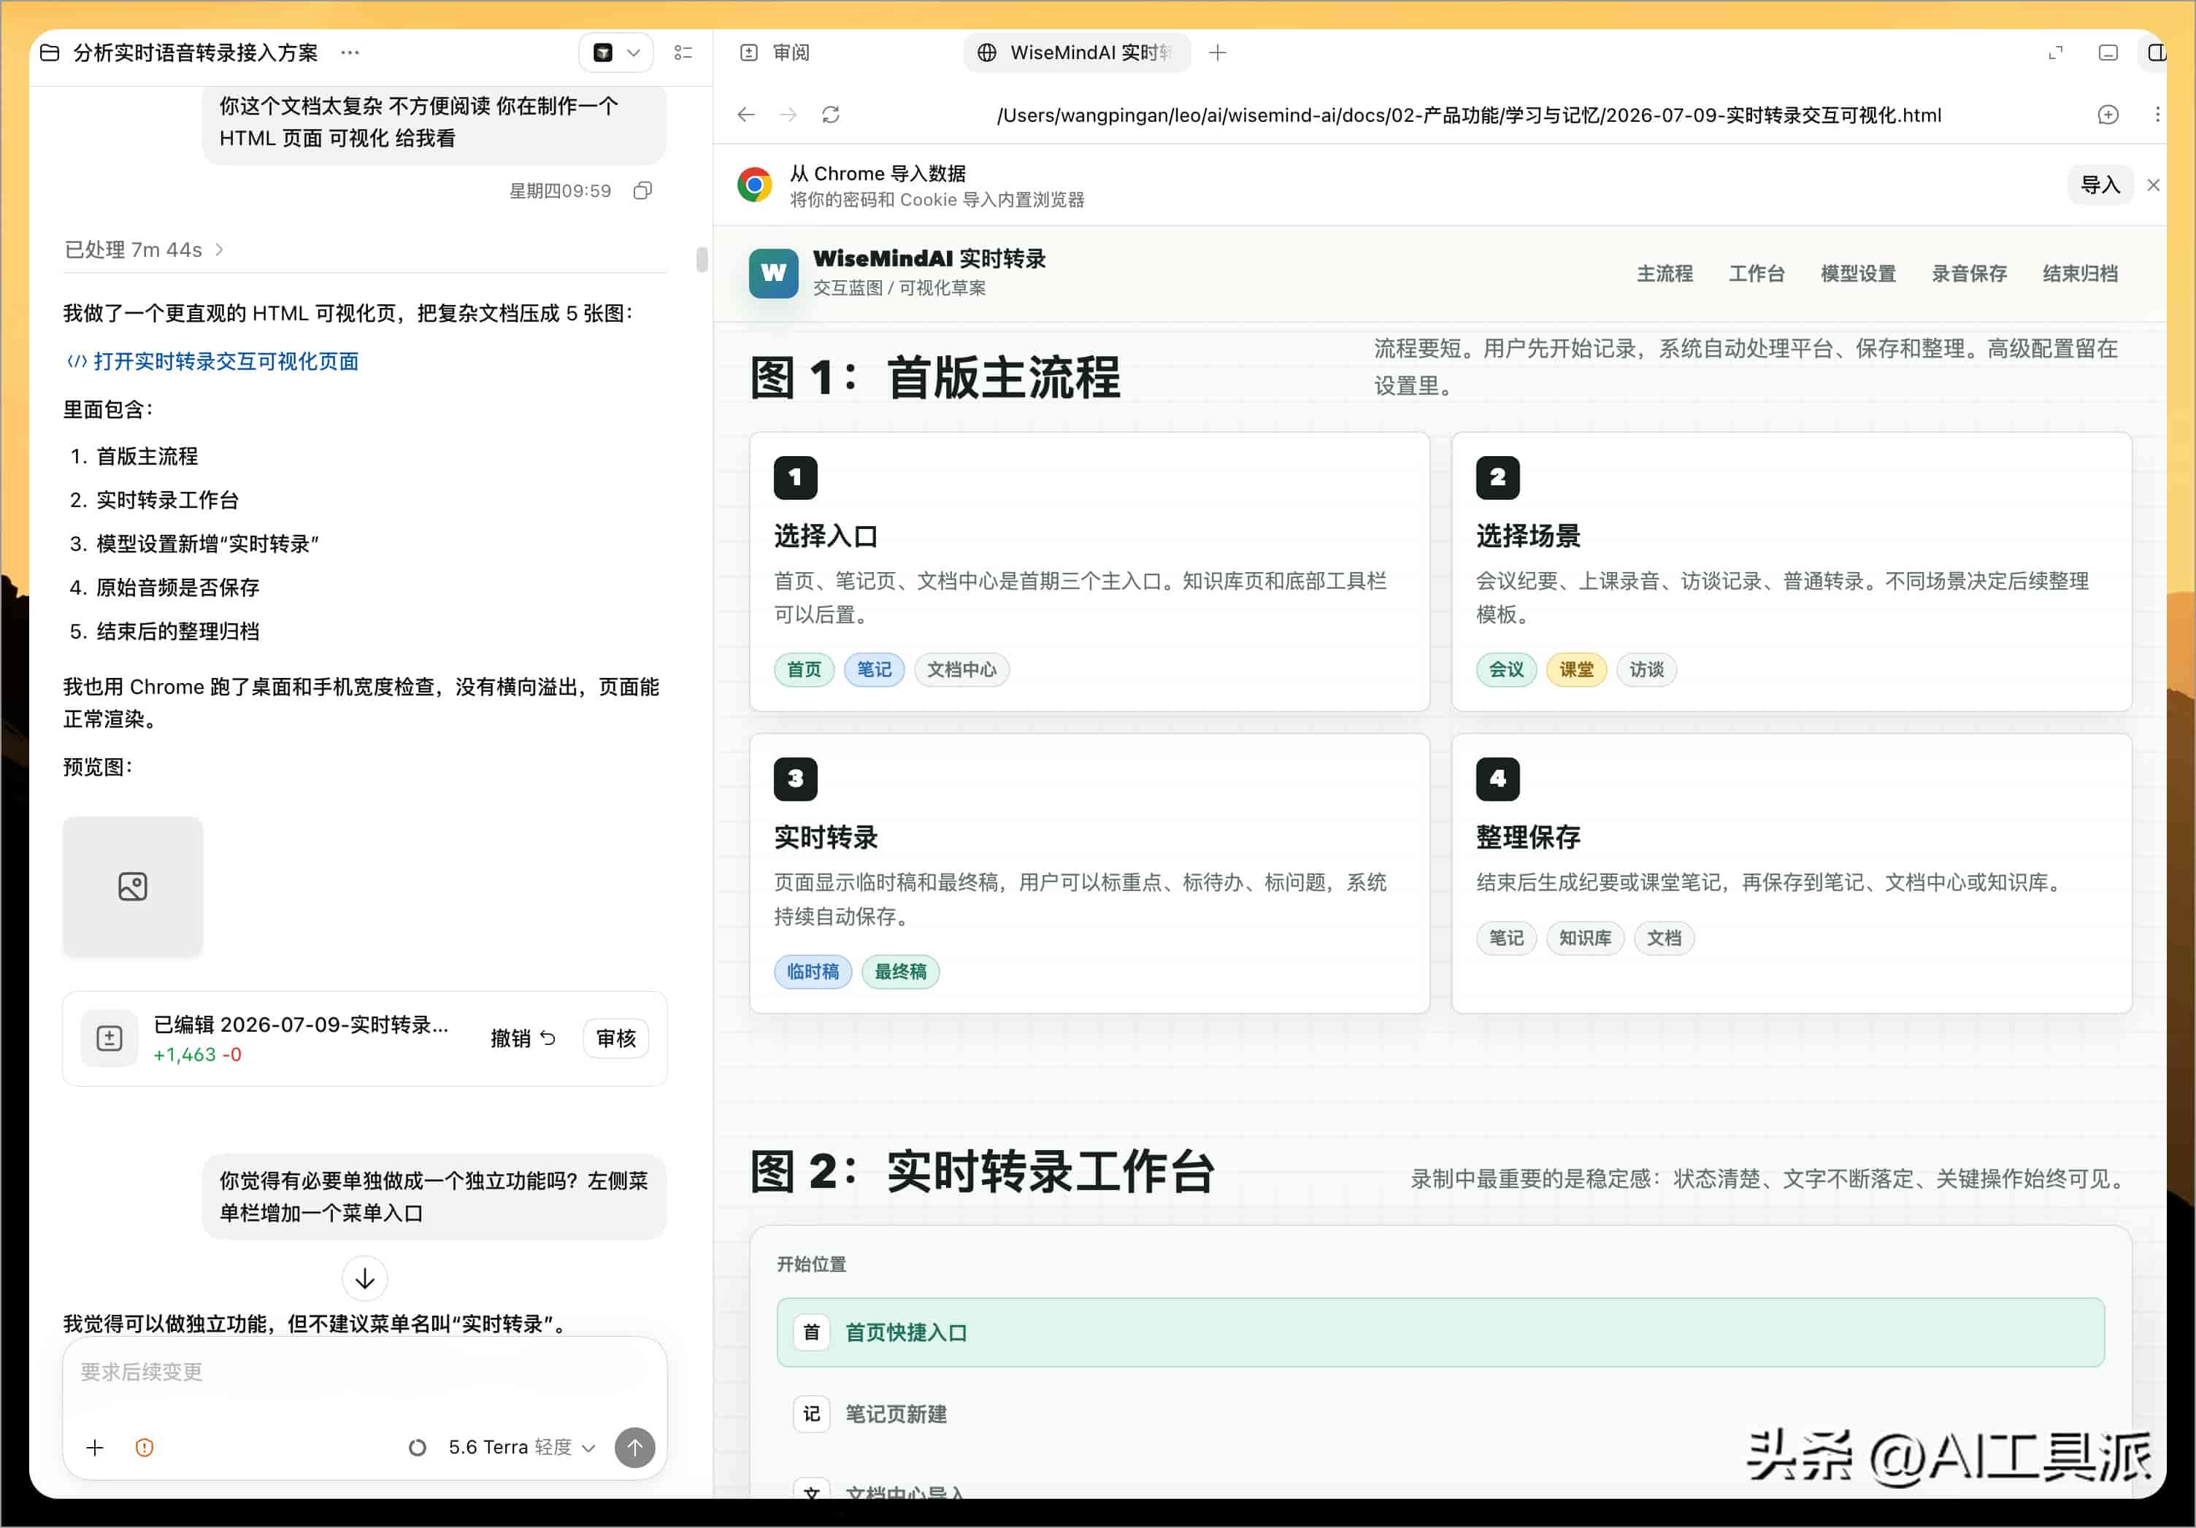Viewport: 2196px width, 1528px height.
Task: Click the 文档中心 tag
Action: [x=961, y=669]
